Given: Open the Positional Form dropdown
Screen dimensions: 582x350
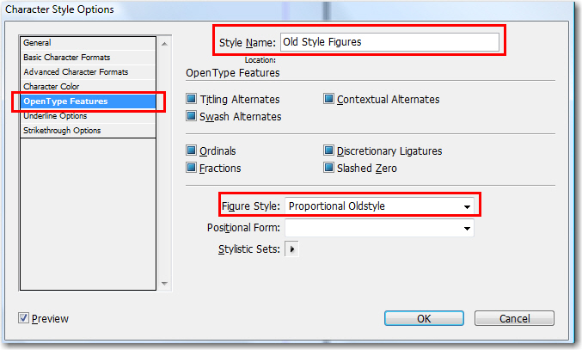Looking at the screenshot, I should 379,228.
